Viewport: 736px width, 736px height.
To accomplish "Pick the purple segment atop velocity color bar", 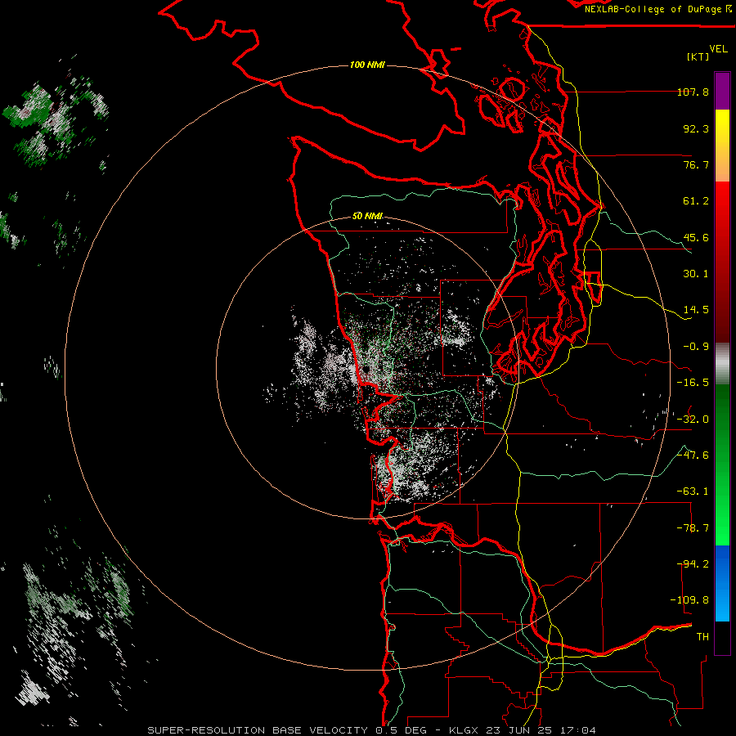I will (722, 91).
